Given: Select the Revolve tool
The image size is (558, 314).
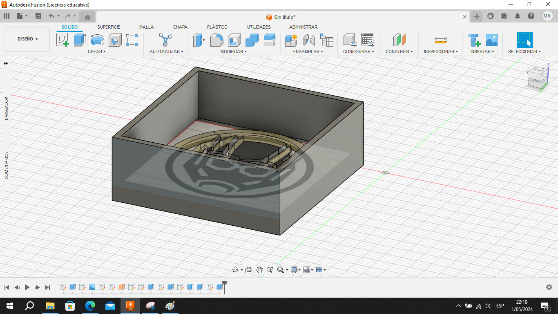Looking at the screenshot, I should point(97,40).
